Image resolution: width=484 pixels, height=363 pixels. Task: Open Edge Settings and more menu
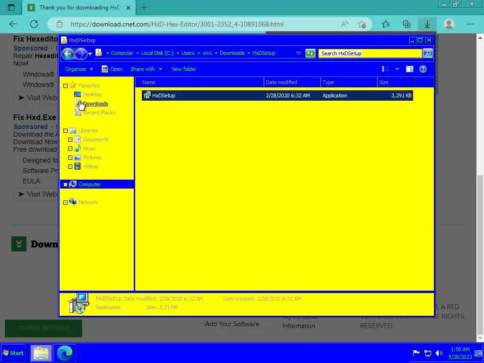470,24
